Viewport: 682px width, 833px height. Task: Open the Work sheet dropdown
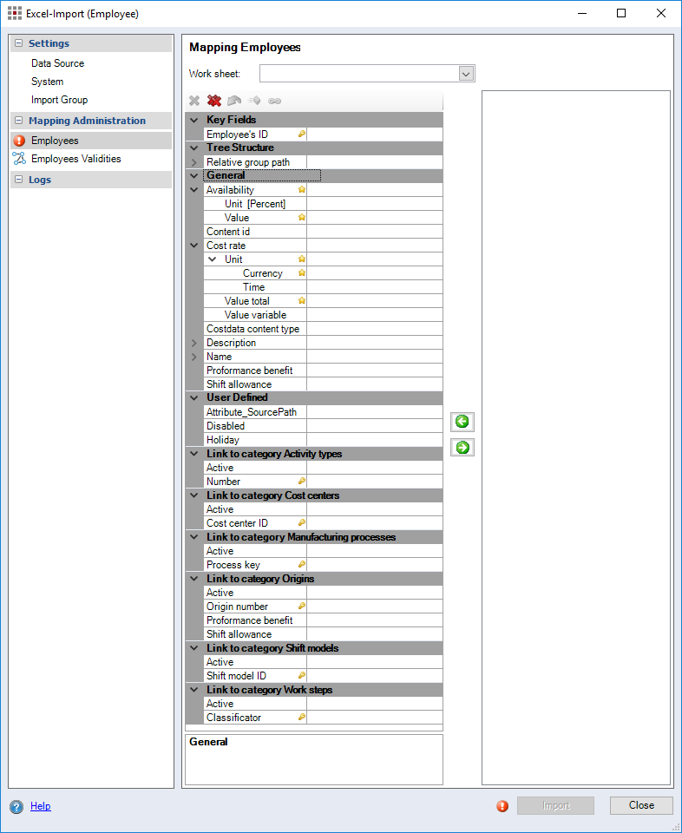click(x=466, y=74)
